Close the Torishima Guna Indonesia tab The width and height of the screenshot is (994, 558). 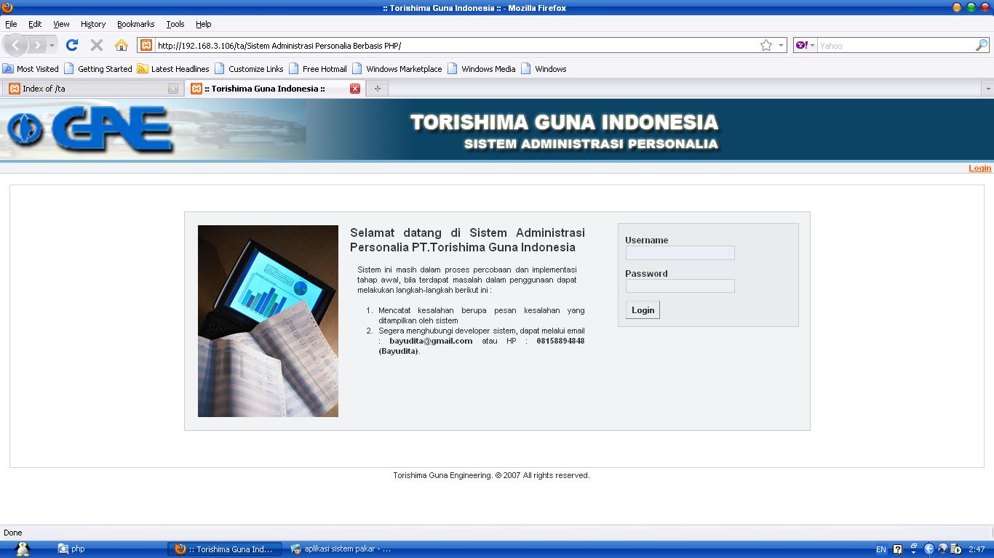(355, 89)
